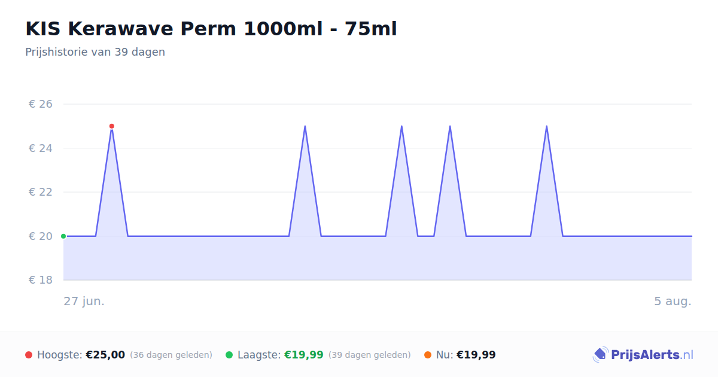Click the 27 jun. start date label
The height and width of the screenshot is (377, 718).
pyautogui.click(x=84, y=301)
